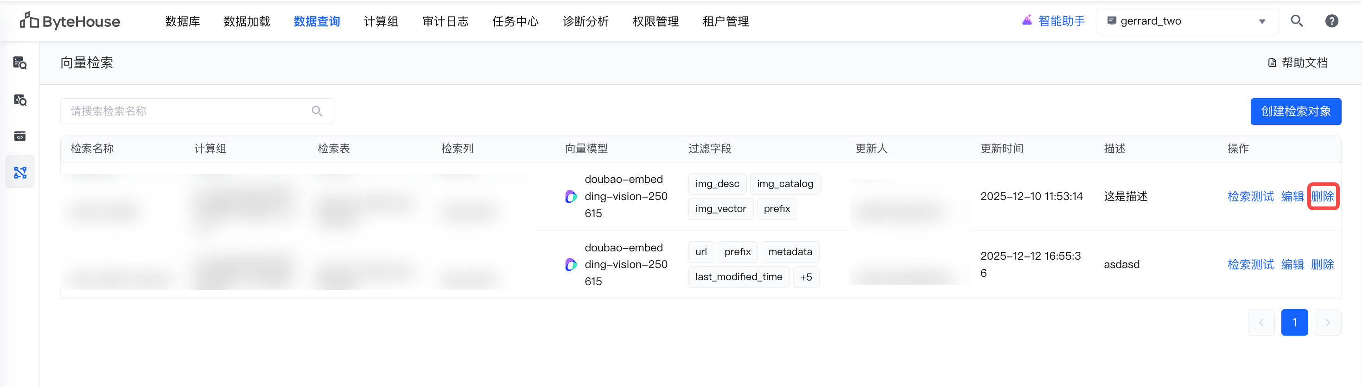Image resolution: width=1362 pixels, height=387 pixels.
Task: Click the img_catalog filter tag
Action: point(785,184)
